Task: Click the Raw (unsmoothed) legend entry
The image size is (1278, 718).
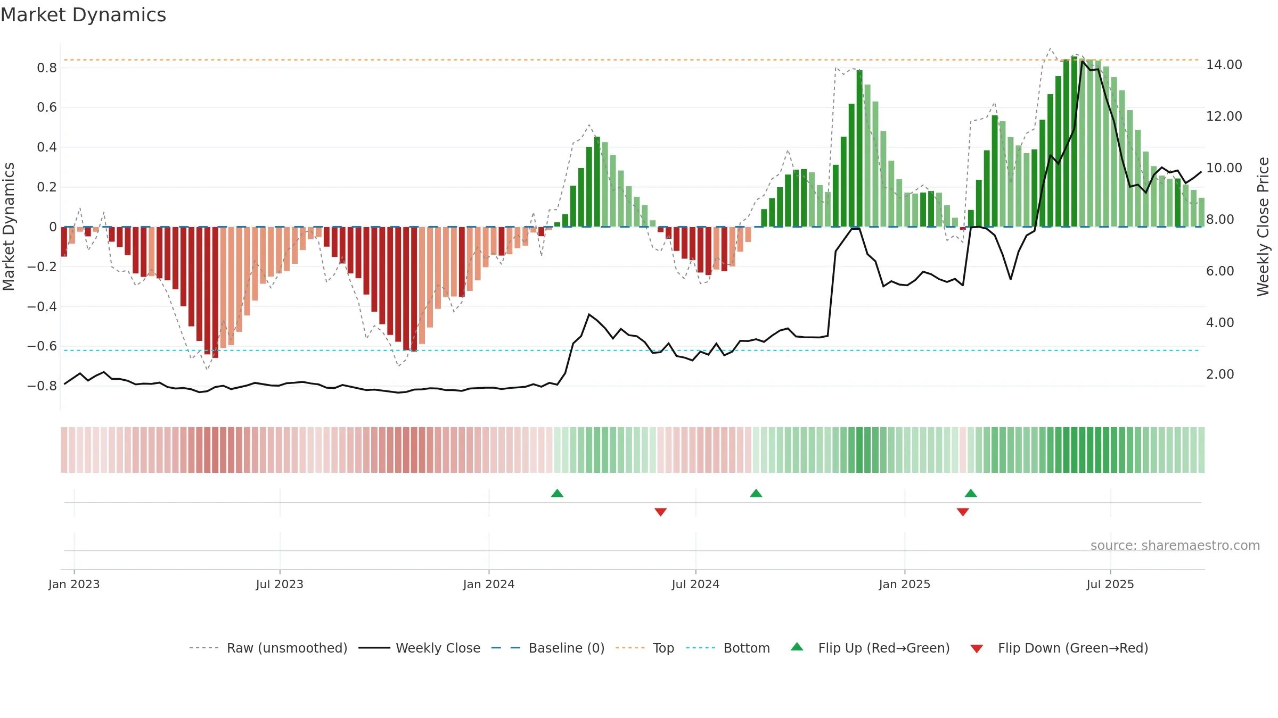Action: pos(268,648)
